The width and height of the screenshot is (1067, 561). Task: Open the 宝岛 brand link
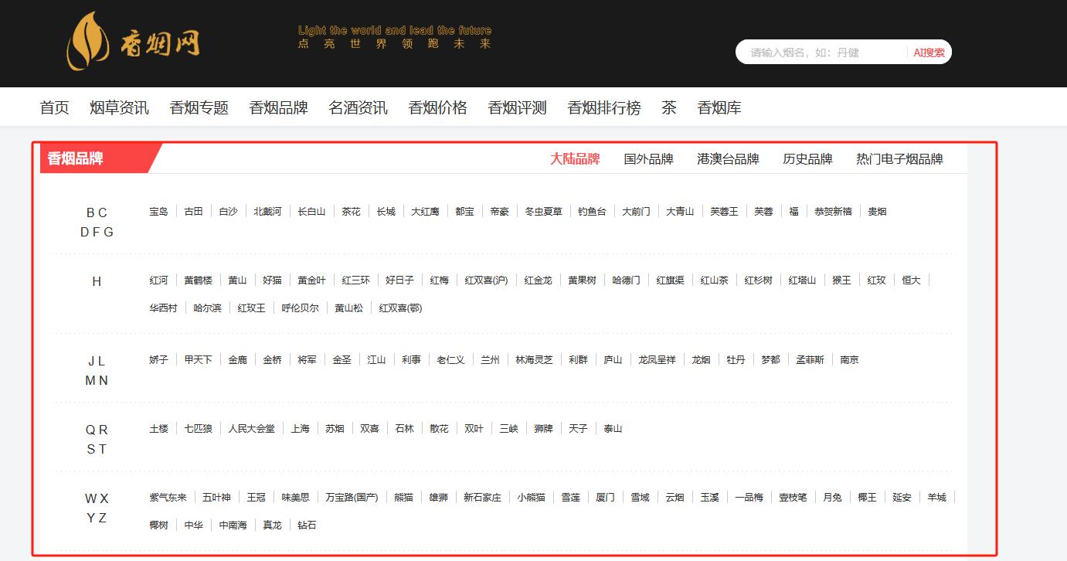pos(158,211)
